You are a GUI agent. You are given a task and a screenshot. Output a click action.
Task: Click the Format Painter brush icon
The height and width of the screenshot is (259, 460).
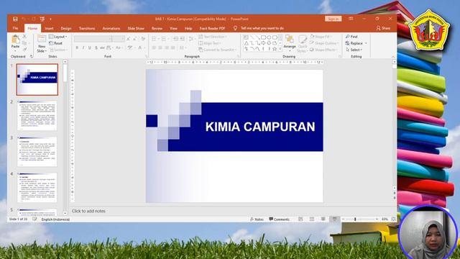[24, 50]
